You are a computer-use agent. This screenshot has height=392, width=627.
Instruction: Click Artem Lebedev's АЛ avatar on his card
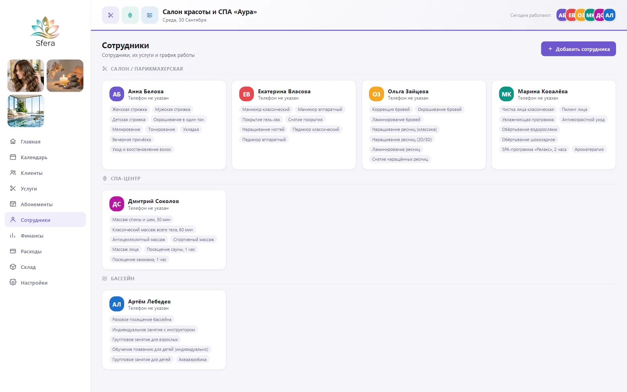[117, 304]
